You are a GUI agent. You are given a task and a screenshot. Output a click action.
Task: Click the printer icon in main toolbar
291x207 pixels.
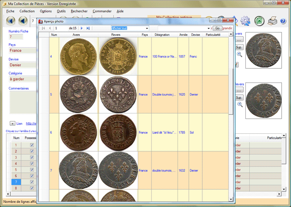(x=272, y=21)
